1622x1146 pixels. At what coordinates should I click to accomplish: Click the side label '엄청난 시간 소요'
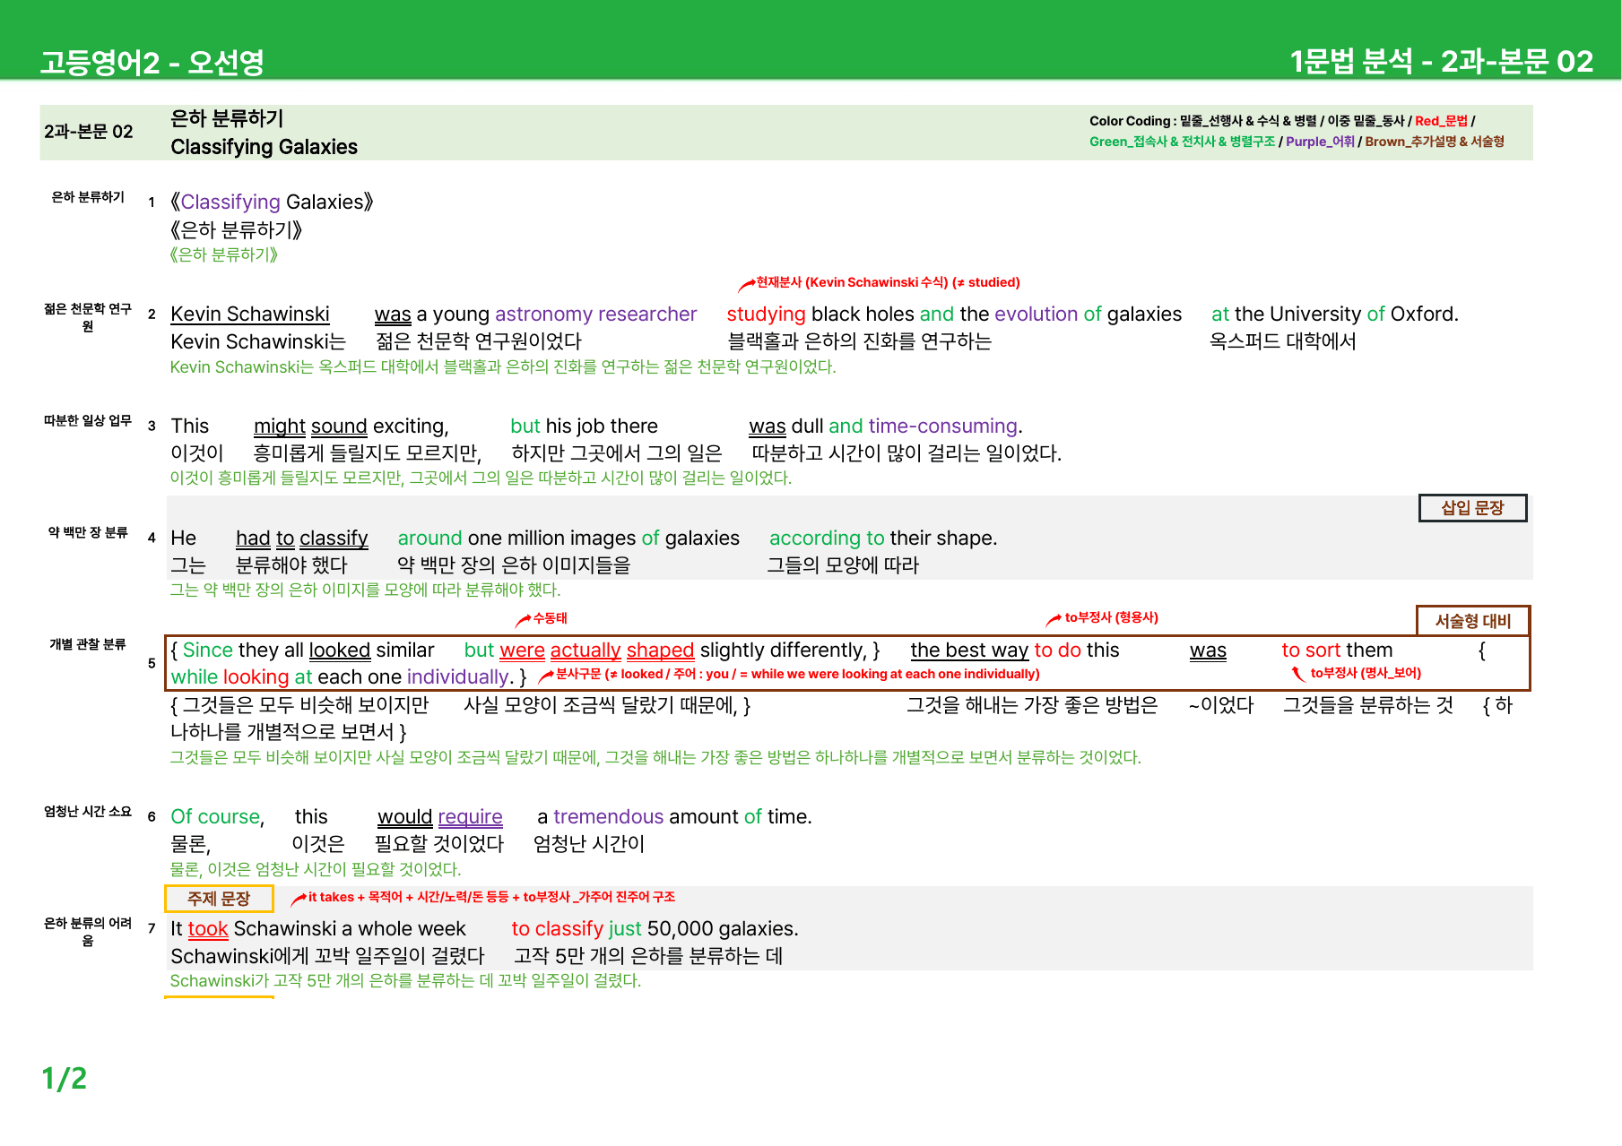click(x=88, y=812)
